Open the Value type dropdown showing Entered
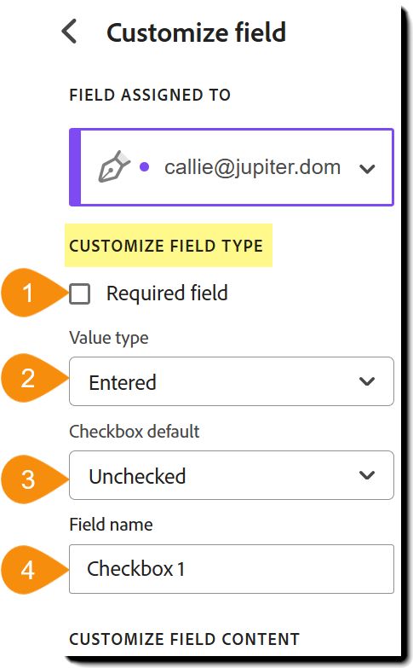The width and height of the screenshot is (413, 668). pos(232,381)
